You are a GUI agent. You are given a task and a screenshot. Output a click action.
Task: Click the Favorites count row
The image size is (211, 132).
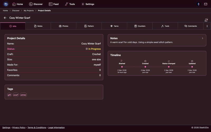point(54,70)
